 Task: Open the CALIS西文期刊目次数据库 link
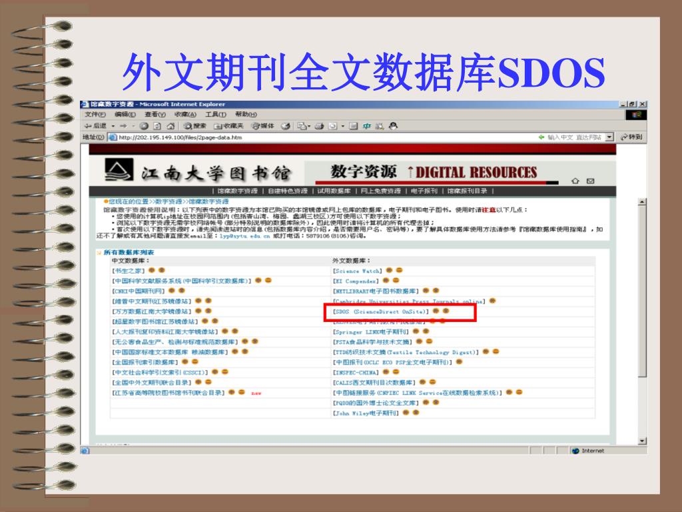click(x=374, y=382)
